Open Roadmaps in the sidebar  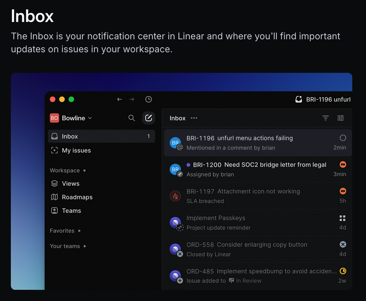pos(72,197)
